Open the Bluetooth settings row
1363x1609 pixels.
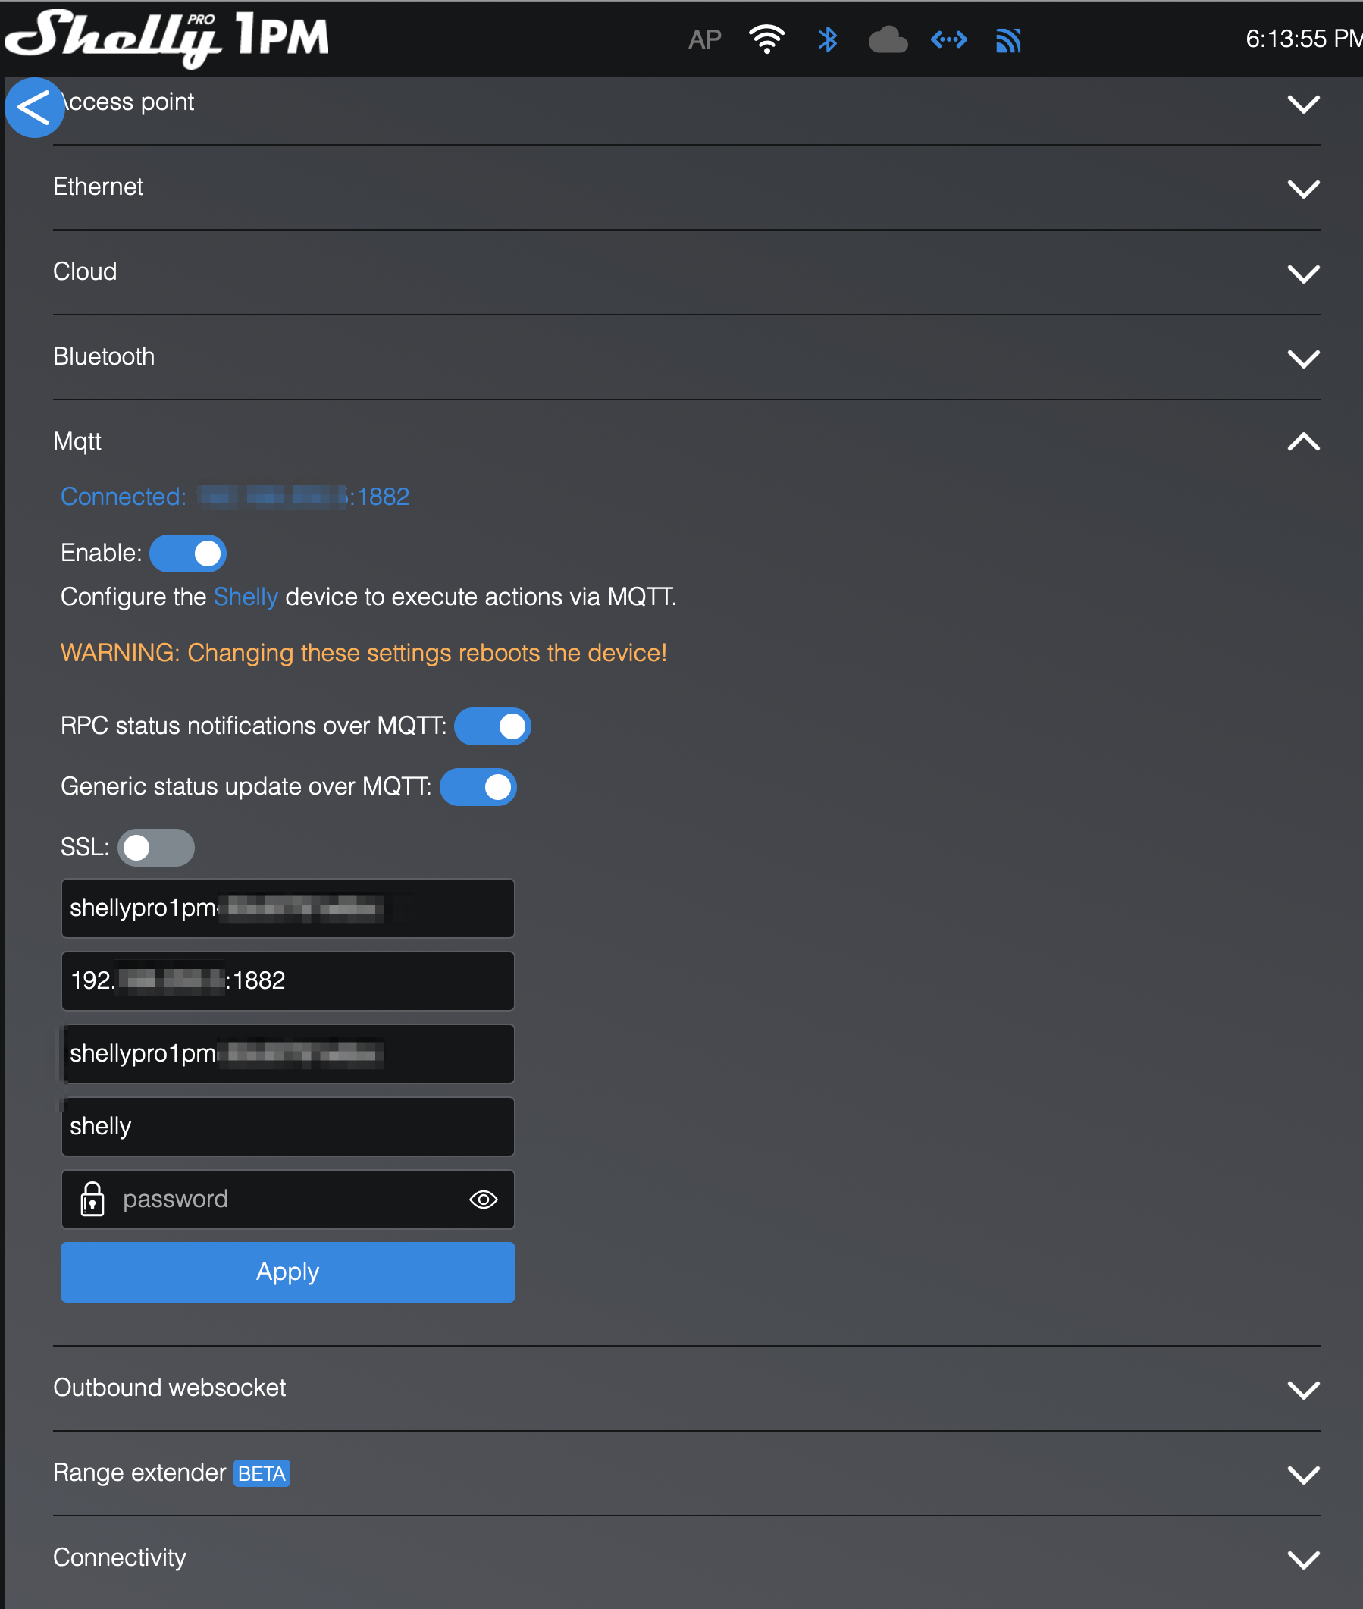[x=686, y=358]
